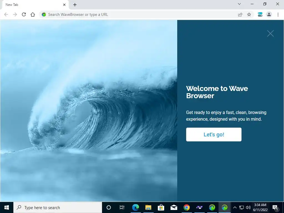This screenshot has height=213, width=284.
Task: Open the user profile avatar
Action: [269, 14]
